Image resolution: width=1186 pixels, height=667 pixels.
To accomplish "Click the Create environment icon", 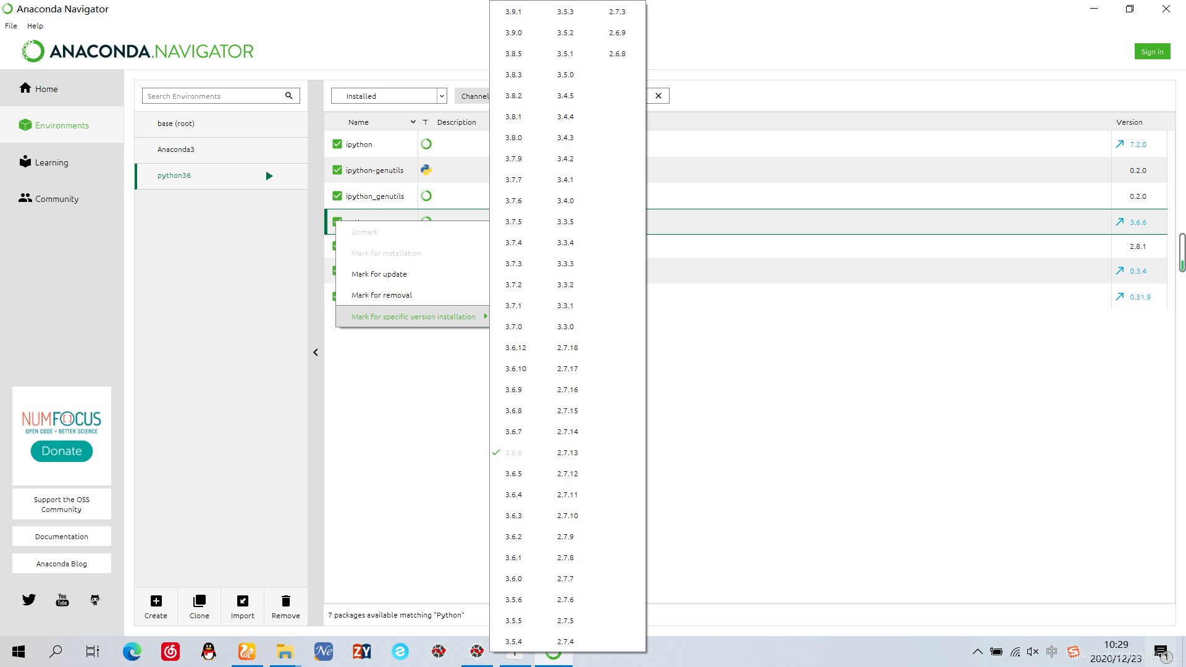I will click(156, 601).
